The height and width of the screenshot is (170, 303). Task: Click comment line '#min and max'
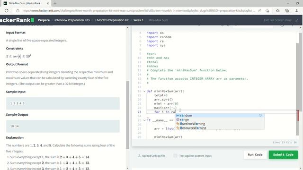click(x=158, y=58)
